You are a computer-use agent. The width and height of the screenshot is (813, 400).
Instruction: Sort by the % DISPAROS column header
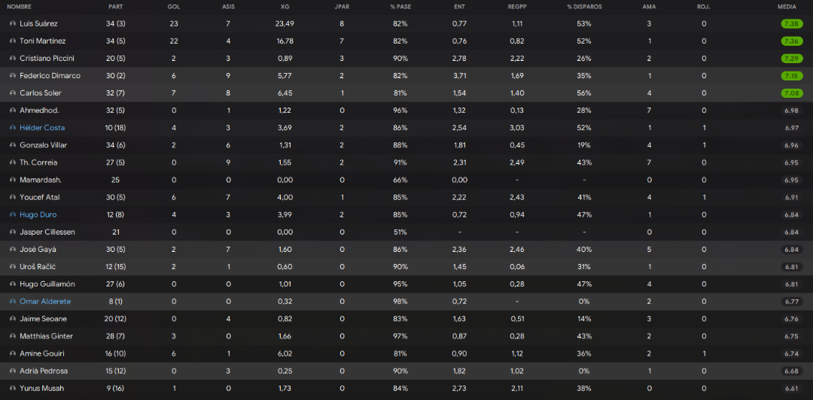tap(584, 8)
